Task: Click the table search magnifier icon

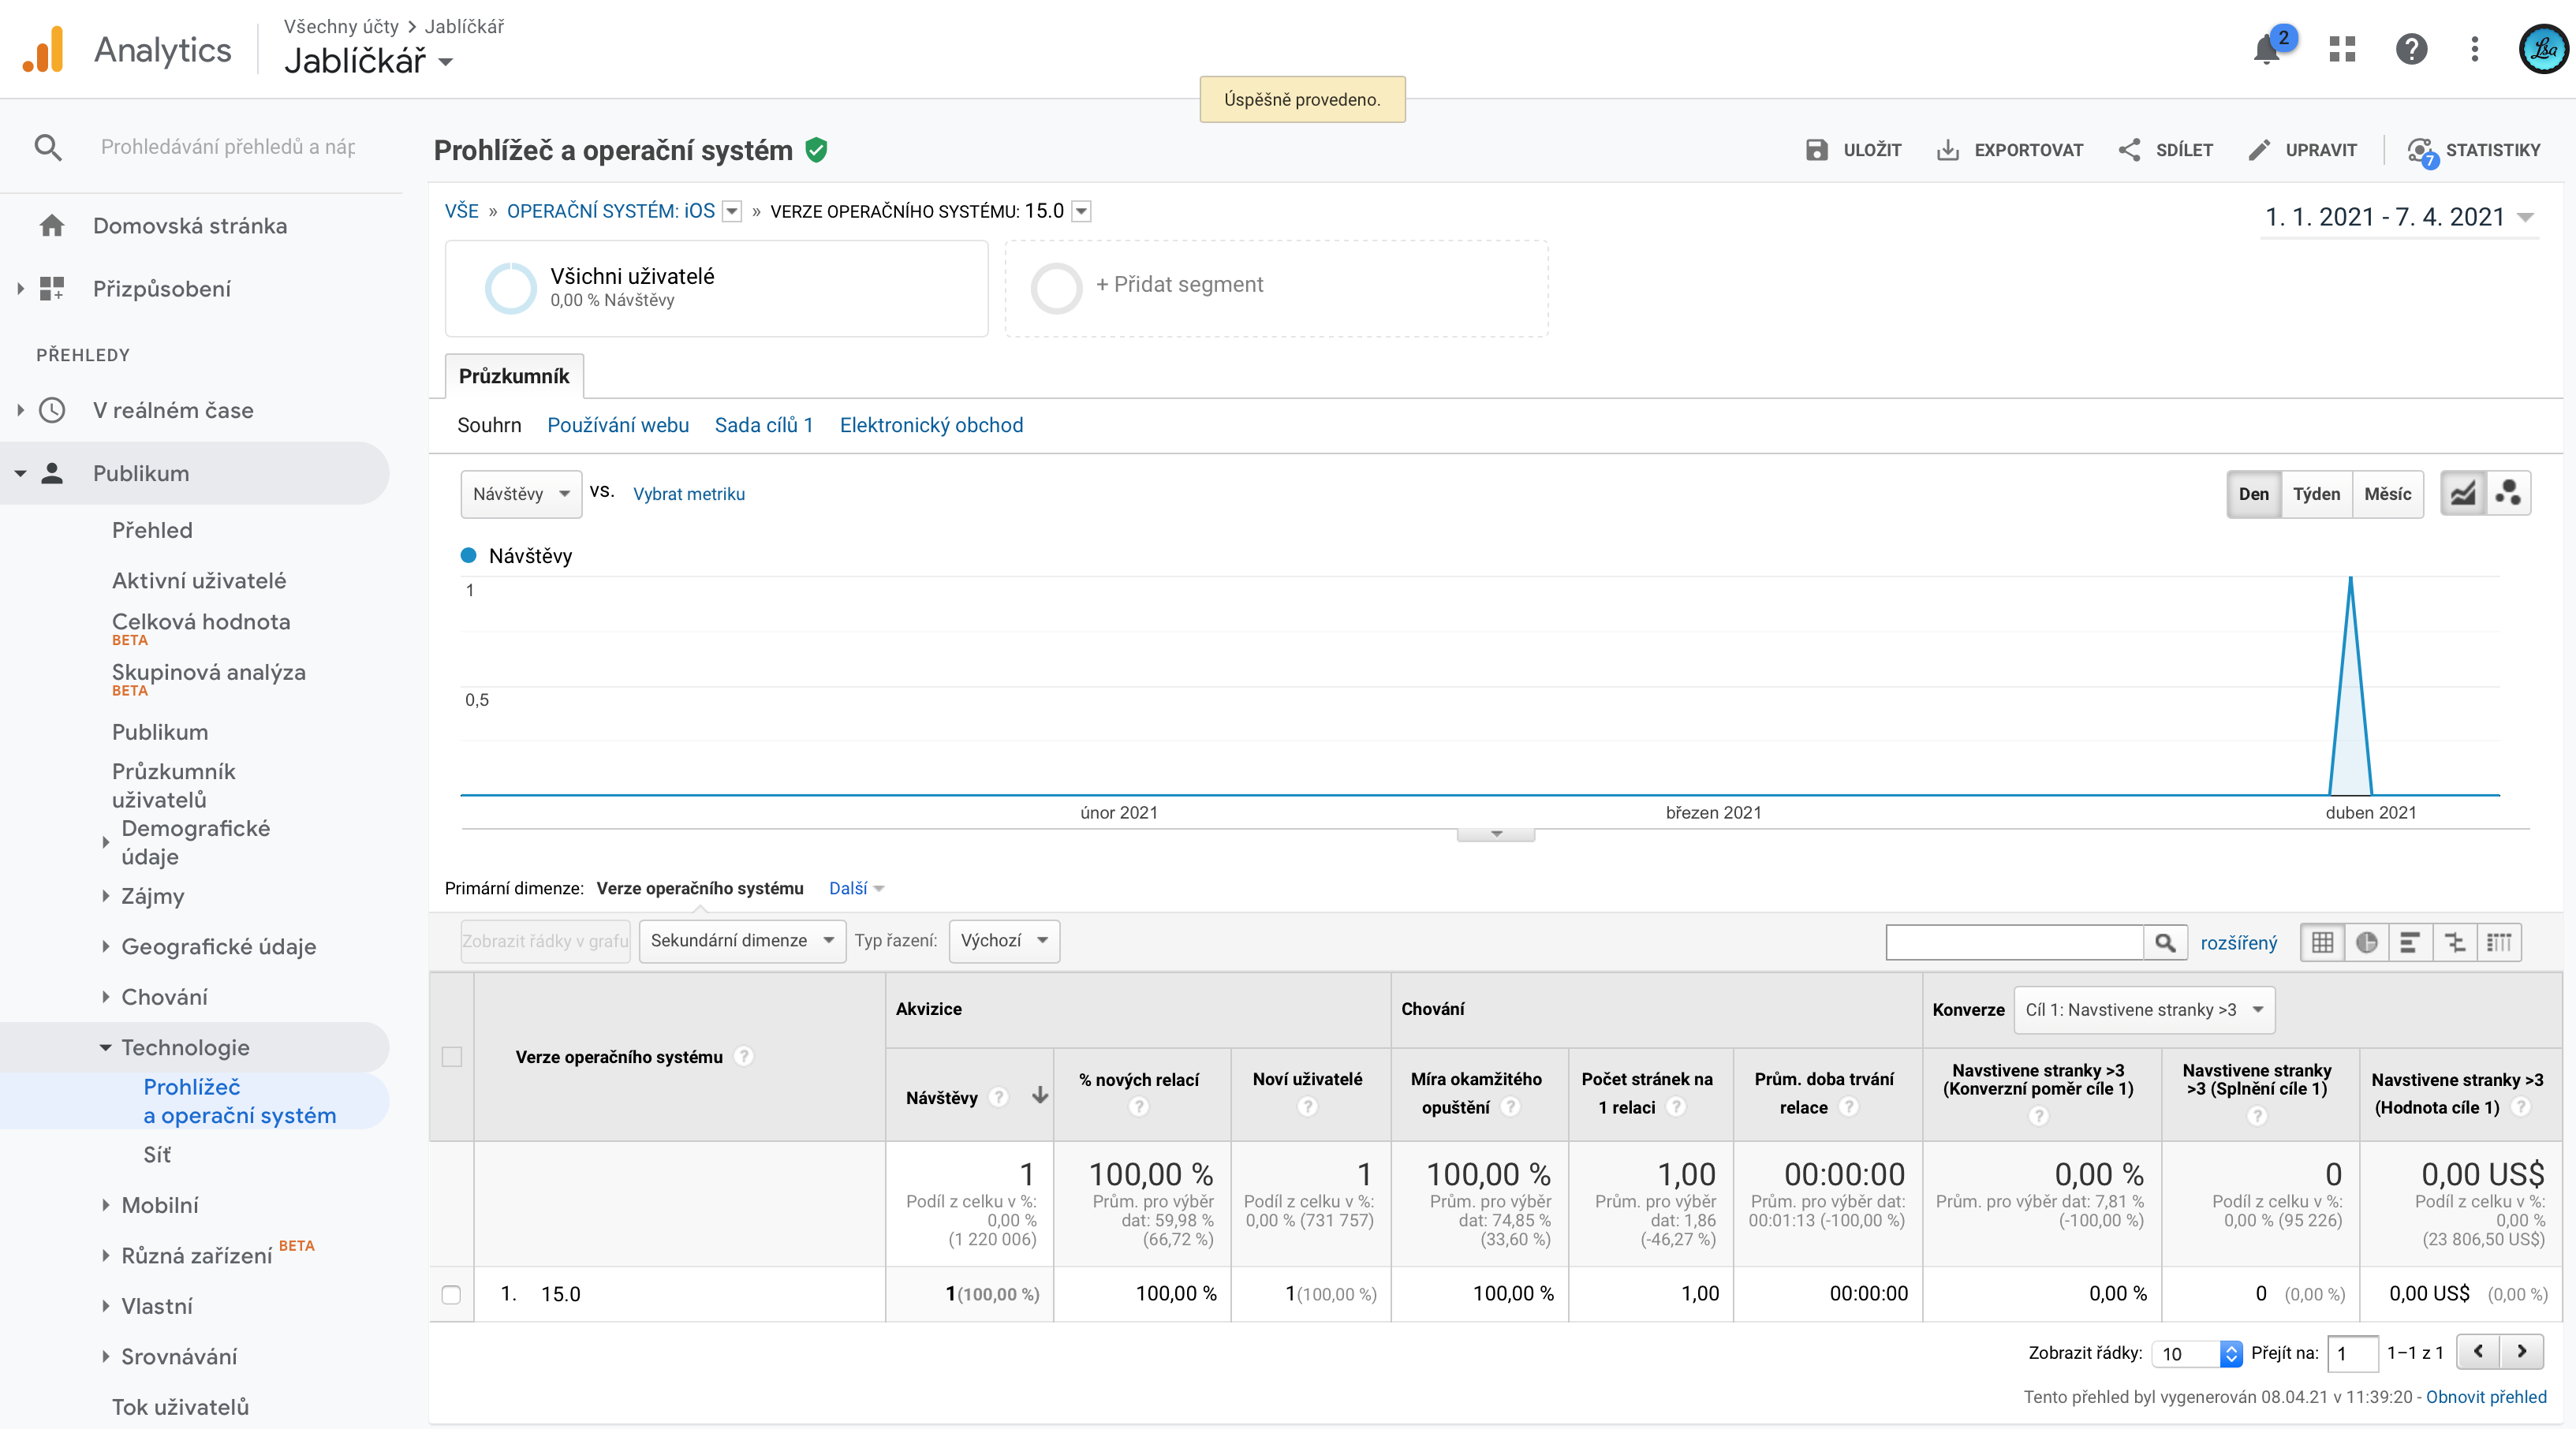Action: click(x=2164, y=942)
